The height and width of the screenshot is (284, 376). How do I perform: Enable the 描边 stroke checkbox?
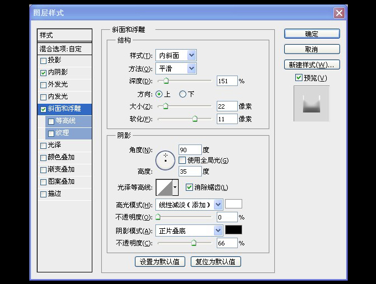43,194
